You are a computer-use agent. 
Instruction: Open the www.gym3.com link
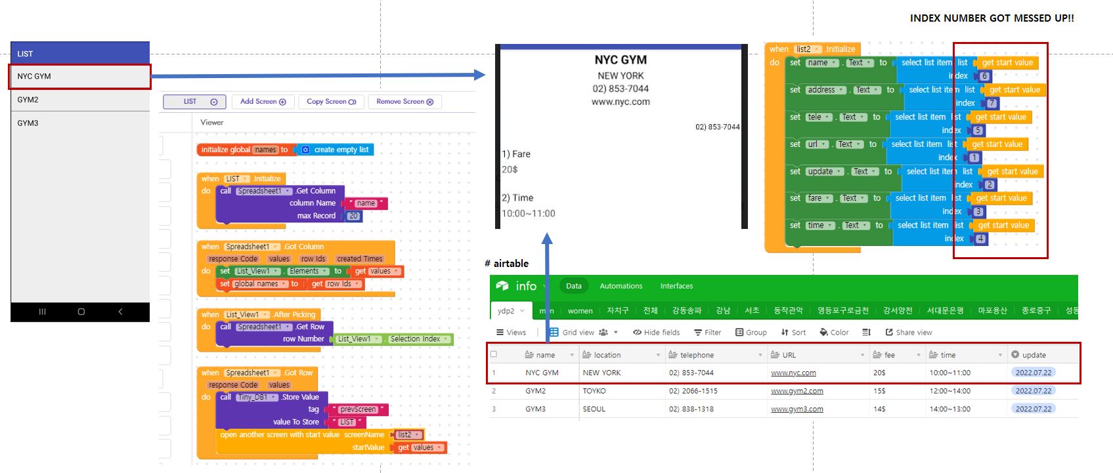797,409
